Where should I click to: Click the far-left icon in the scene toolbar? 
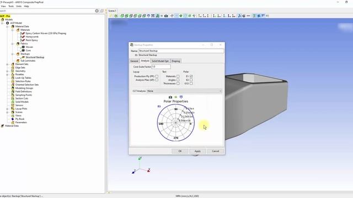(111, 16)
